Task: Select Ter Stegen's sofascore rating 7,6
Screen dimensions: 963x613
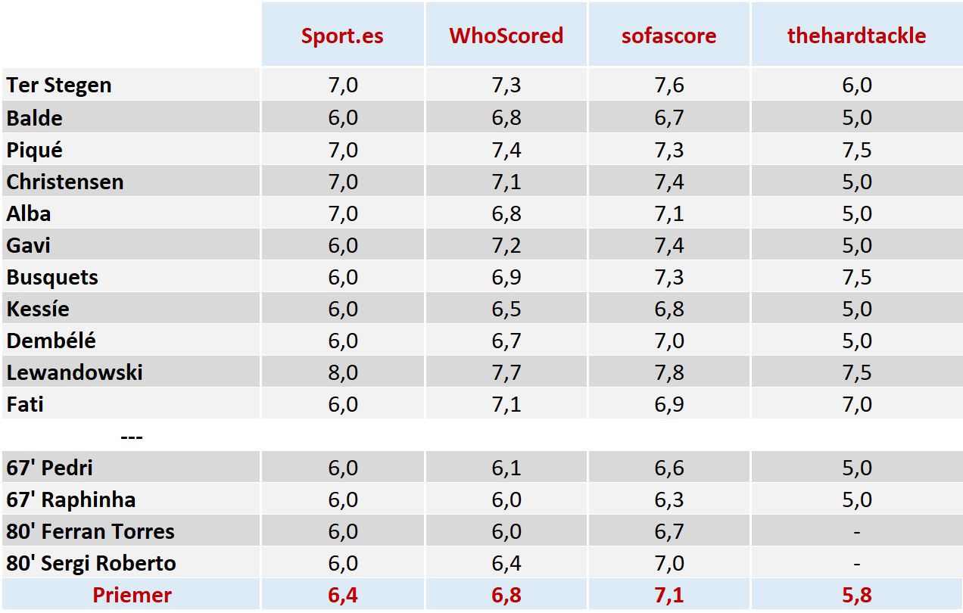Action: point(668,86)
